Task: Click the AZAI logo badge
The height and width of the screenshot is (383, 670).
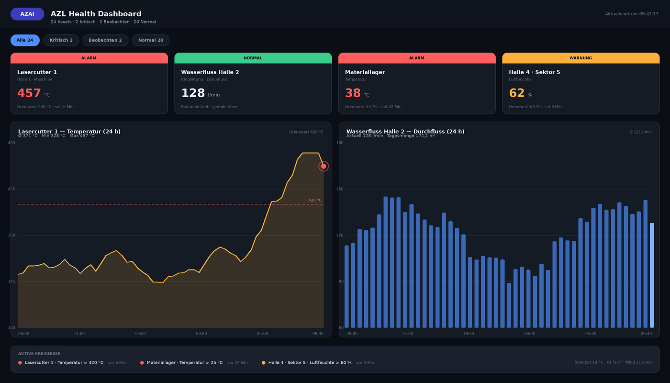Action: pyautogui.click(x=27, y=14)
